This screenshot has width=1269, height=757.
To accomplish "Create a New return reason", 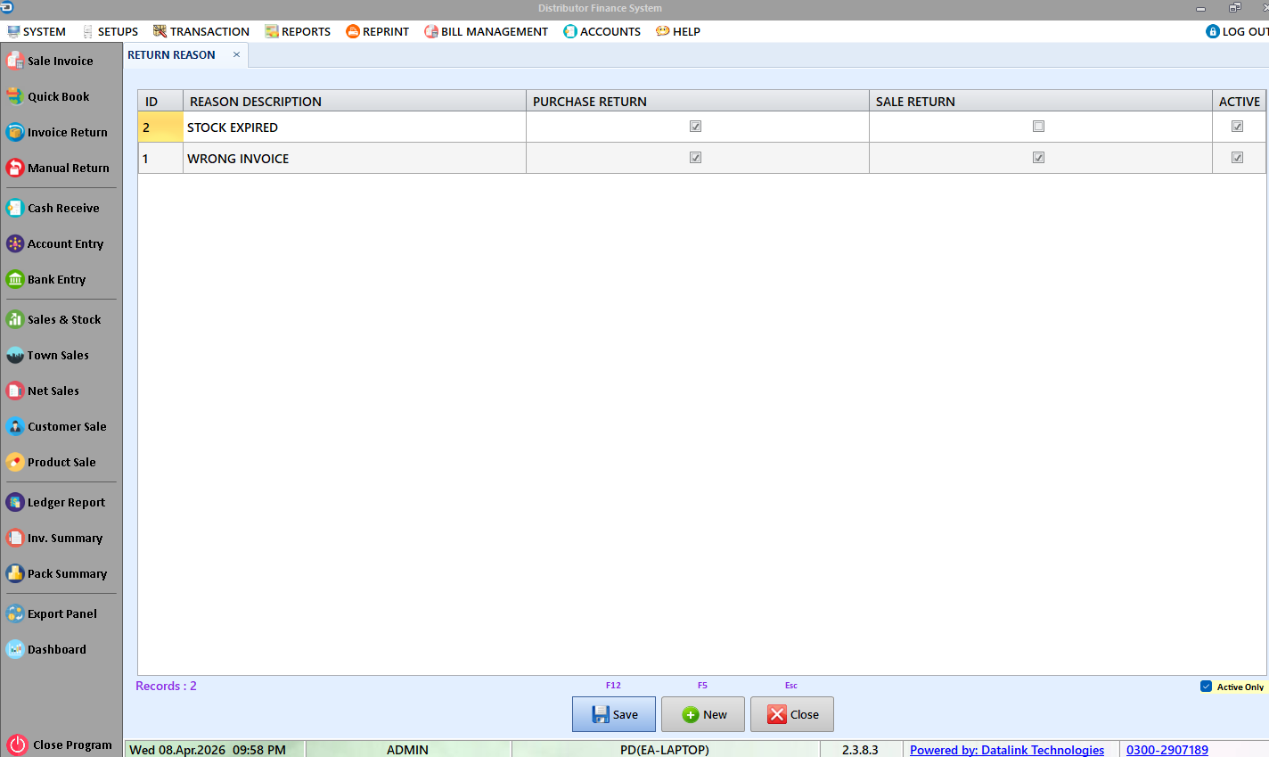I will coord(703,714).
